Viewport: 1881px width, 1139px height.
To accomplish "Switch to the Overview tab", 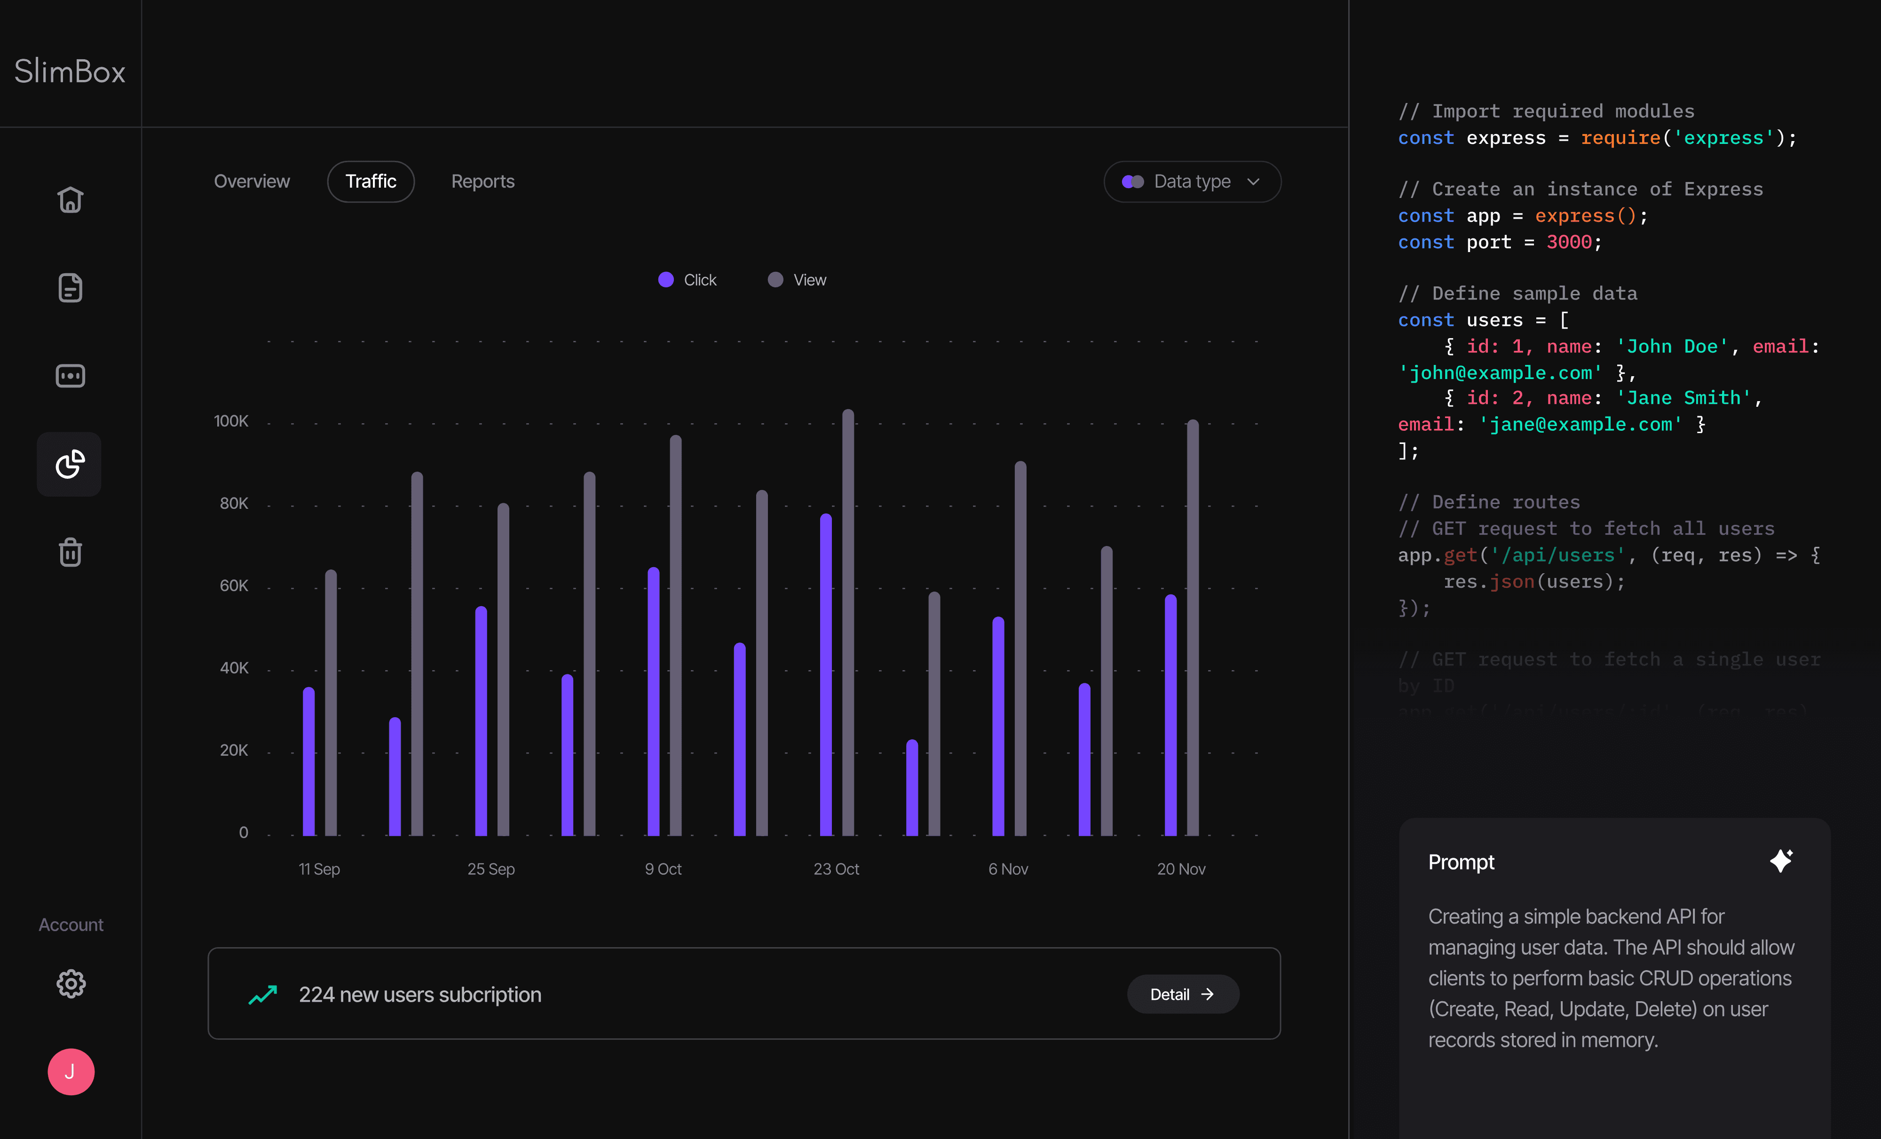I will [x=252, y=181].
